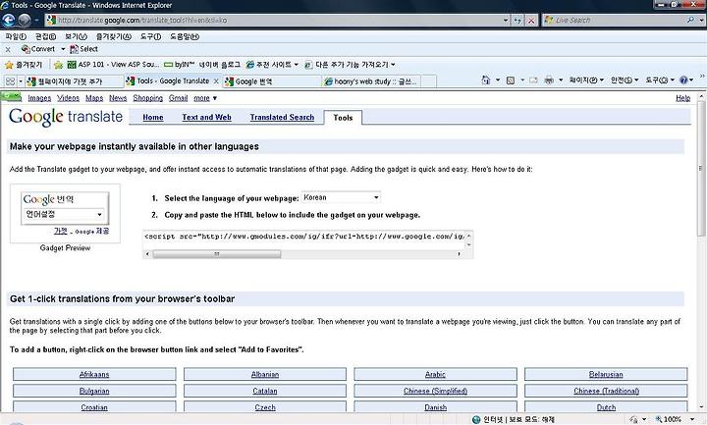
Task: Click the blue Help question mark icon
Action: (x=683, y=80)
